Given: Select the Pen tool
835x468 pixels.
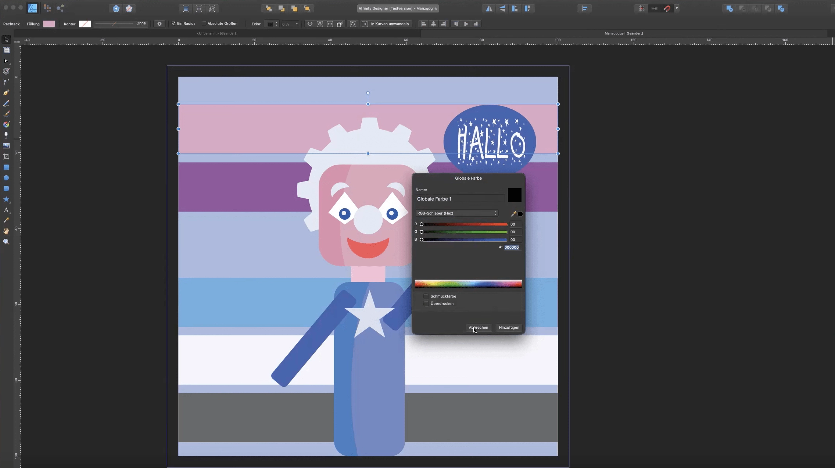Looking at the screenshot, I should coord(6,93).
